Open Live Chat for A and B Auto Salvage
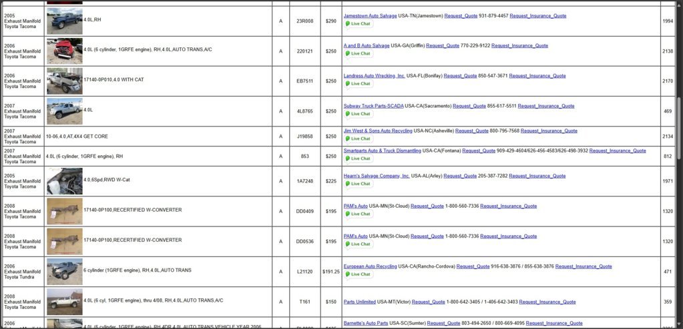683x329 pixels. pos(358,53)
